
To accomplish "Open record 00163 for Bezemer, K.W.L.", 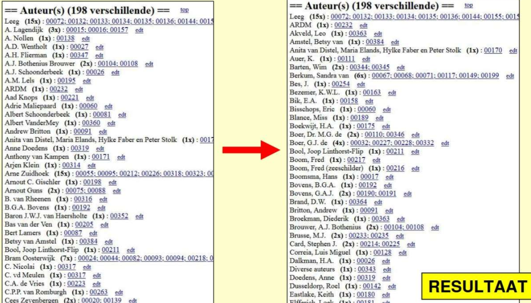I will (x=371, y=92).
